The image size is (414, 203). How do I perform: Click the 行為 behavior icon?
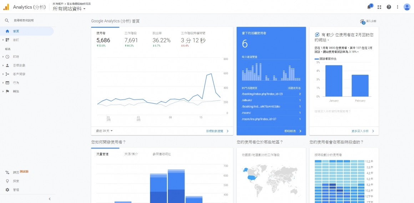7,83
